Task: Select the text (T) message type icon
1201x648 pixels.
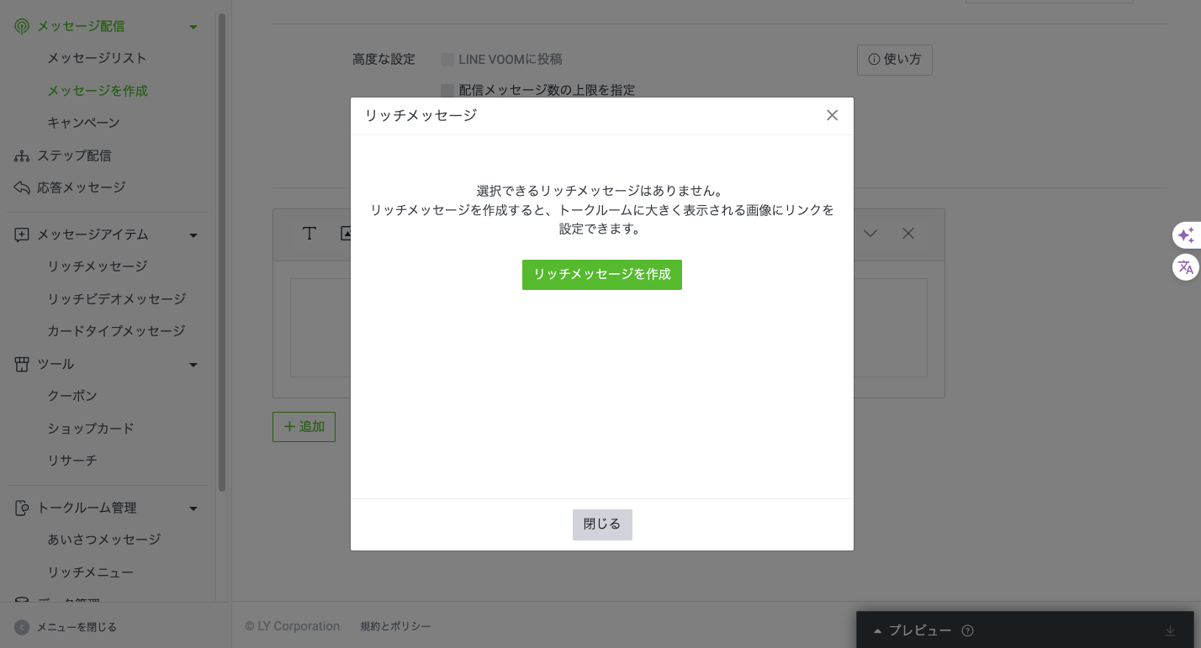Action: (310, 234)
